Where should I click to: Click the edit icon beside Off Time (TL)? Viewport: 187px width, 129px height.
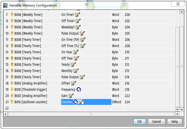83,46
